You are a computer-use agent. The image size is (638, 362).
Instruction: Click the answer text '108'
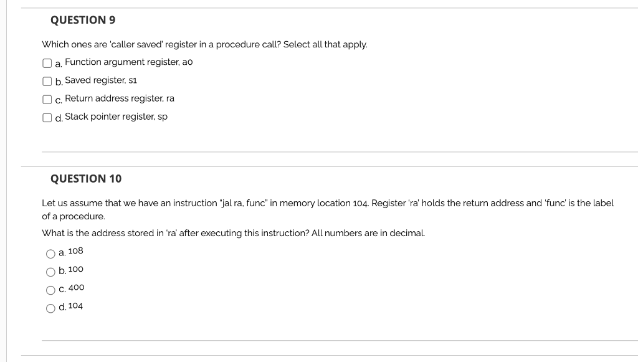76,251
